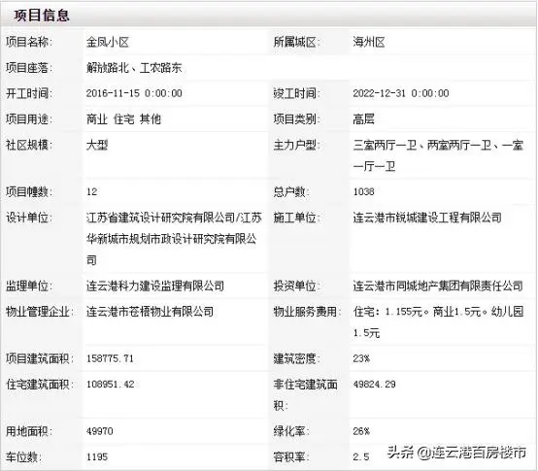Click the plot ratio value 2.5
This screenshot has height=471, width=538.
pyautogui.click(x=361, y=457)
